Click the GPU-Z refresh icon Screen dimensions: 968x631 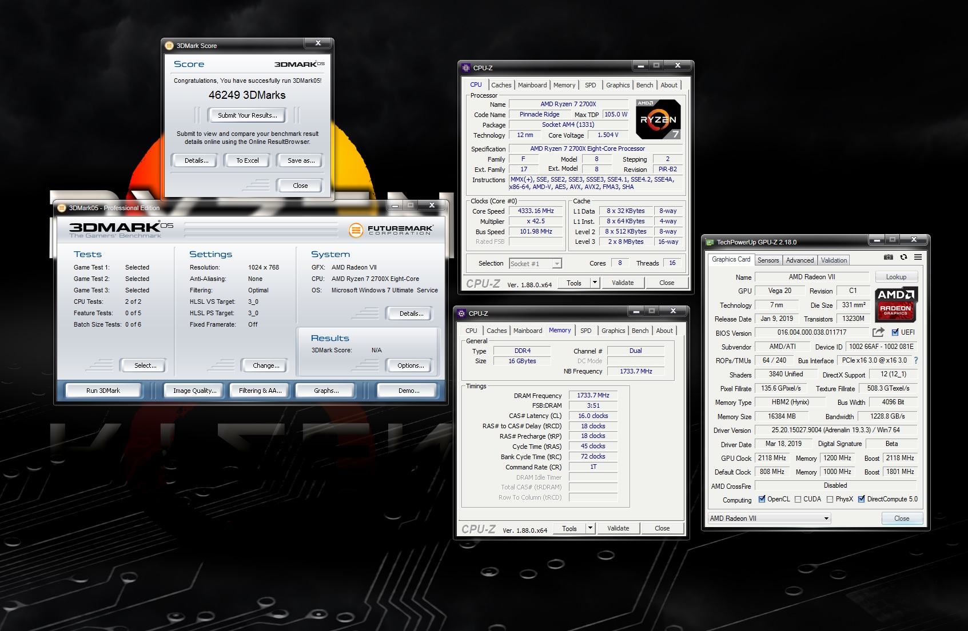903,258
